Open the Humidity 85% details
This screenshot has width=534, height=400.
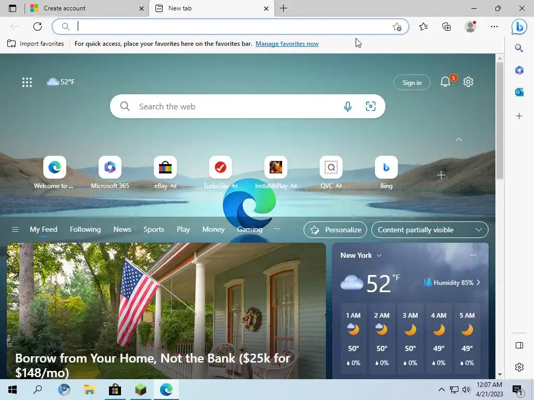pyautogui.click(x=452, y=283)
